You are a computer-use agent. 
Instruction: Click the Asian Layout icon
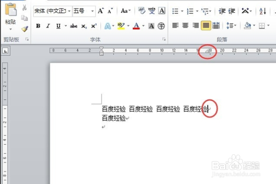tap(245, 11)
